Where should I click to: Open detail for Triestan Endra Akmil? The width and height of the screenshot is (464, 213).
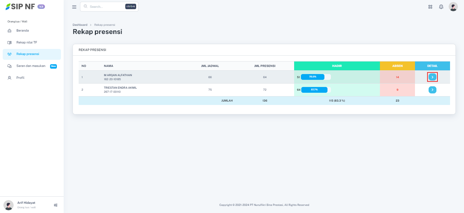(432, 90)
